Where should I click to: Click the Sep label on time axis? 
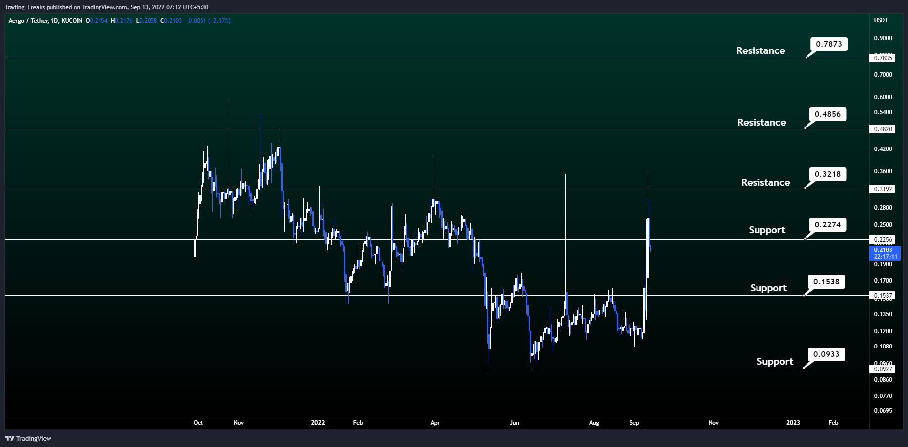(x=634, y=423)
